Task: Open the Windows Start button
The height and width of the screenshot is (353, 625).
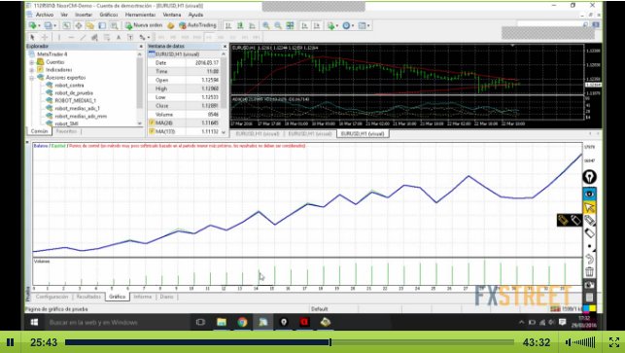Action: pyautogui.click(x=35, y=322)
